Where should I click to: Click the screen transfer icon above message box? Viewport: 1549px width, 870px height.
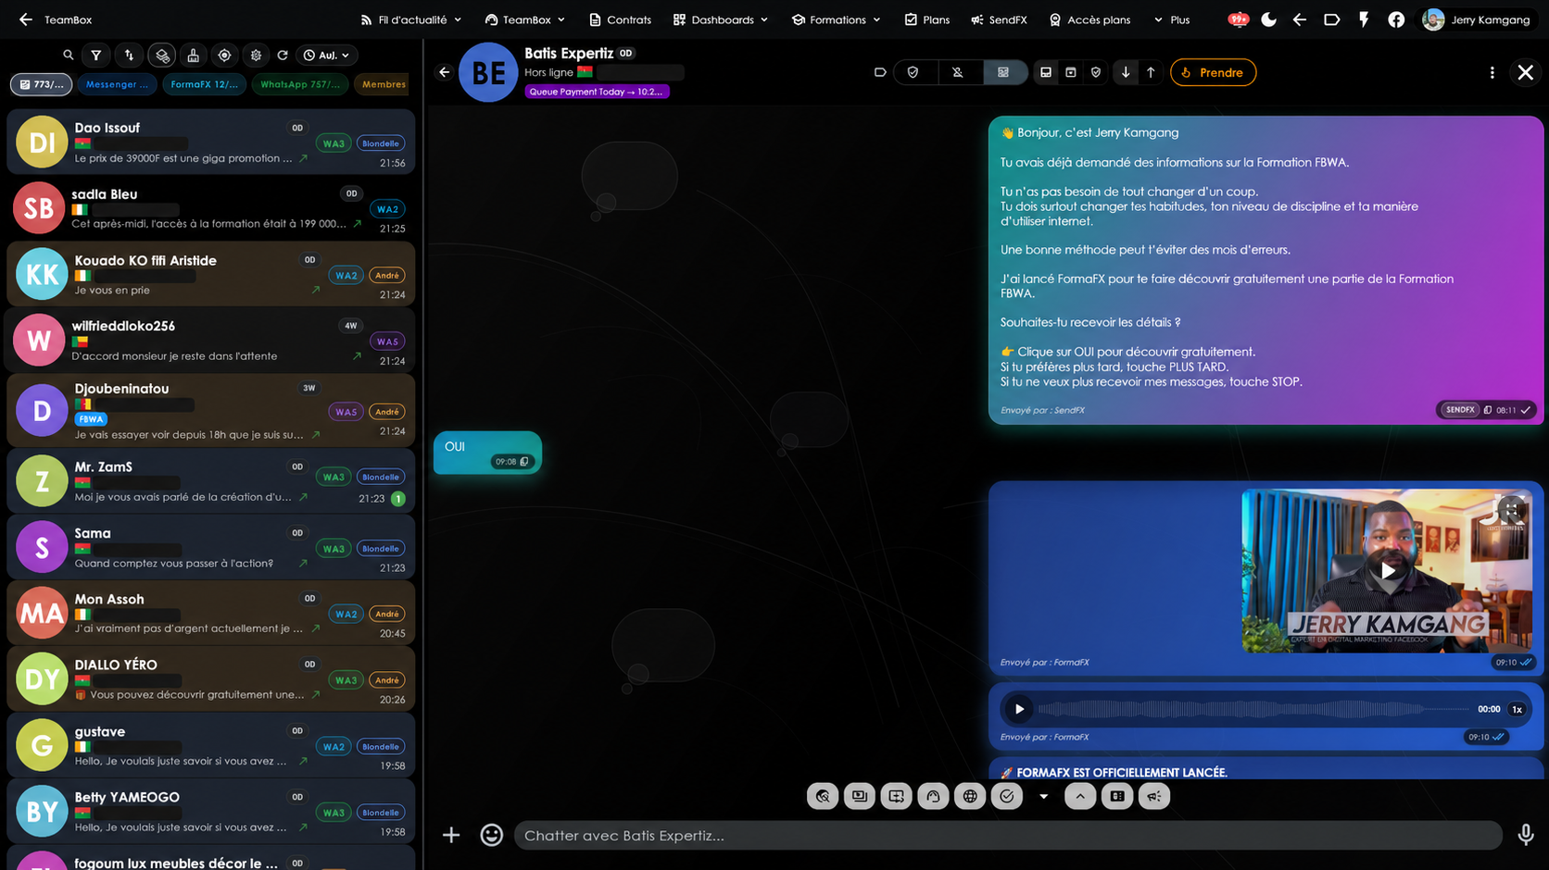click(x=896, y=796)
